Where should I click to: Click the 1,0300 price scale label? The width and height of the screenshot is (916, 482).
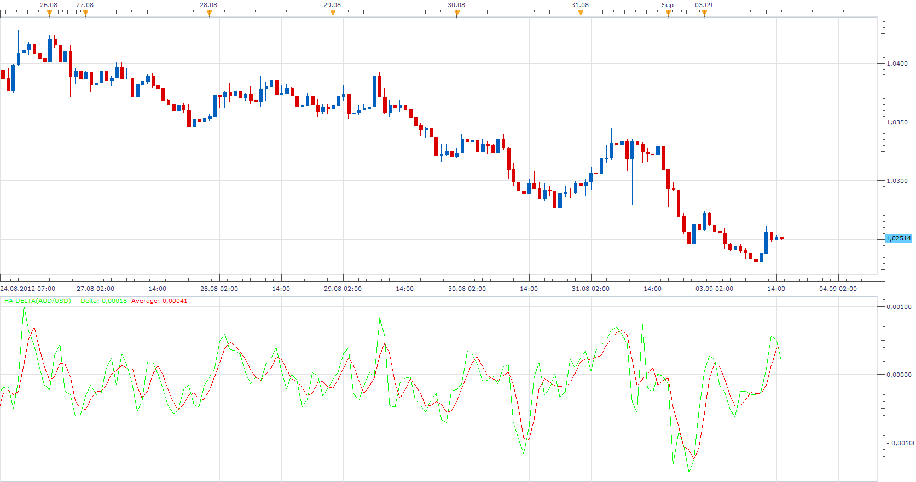click(x=897, y=181)
